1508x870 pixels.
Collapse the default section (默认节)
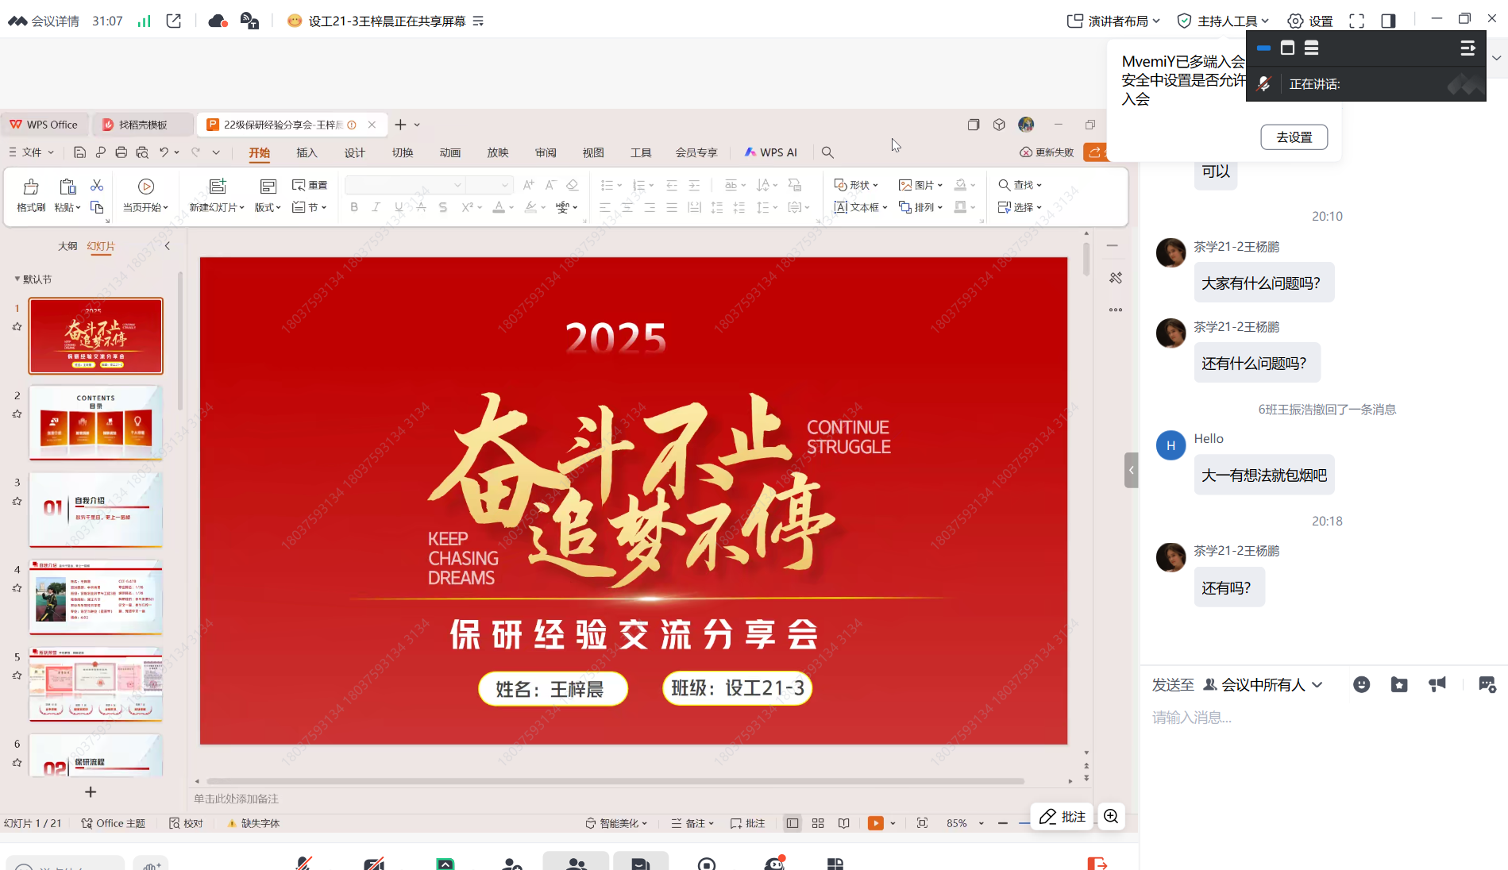(17, 279)
